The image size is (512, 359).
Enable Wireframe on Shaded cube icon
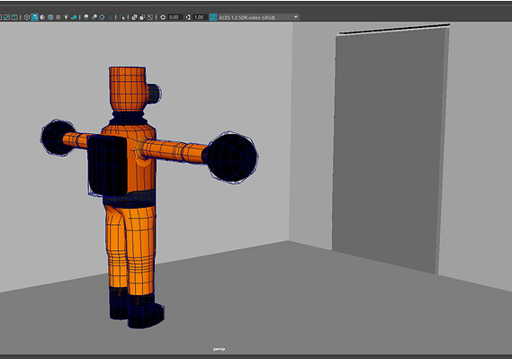tap(50, 17)
